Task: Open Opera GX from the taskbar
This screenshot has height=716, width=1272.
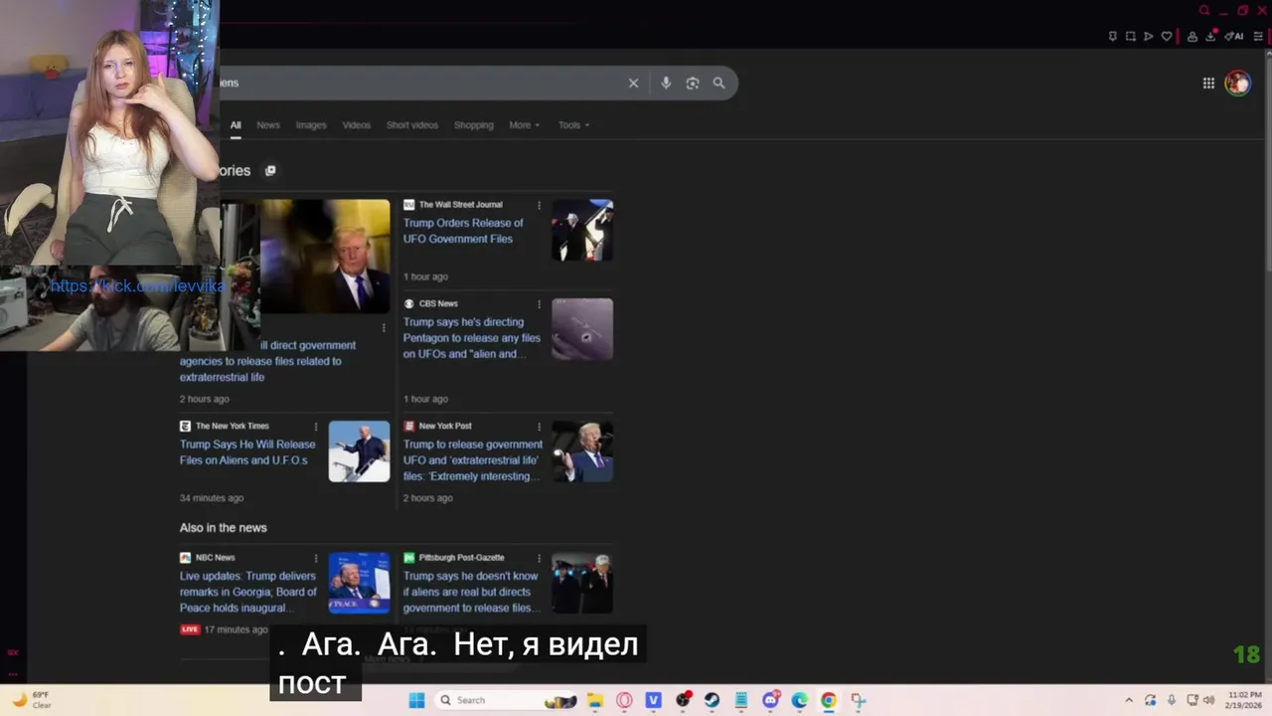Action: [624, 700]
